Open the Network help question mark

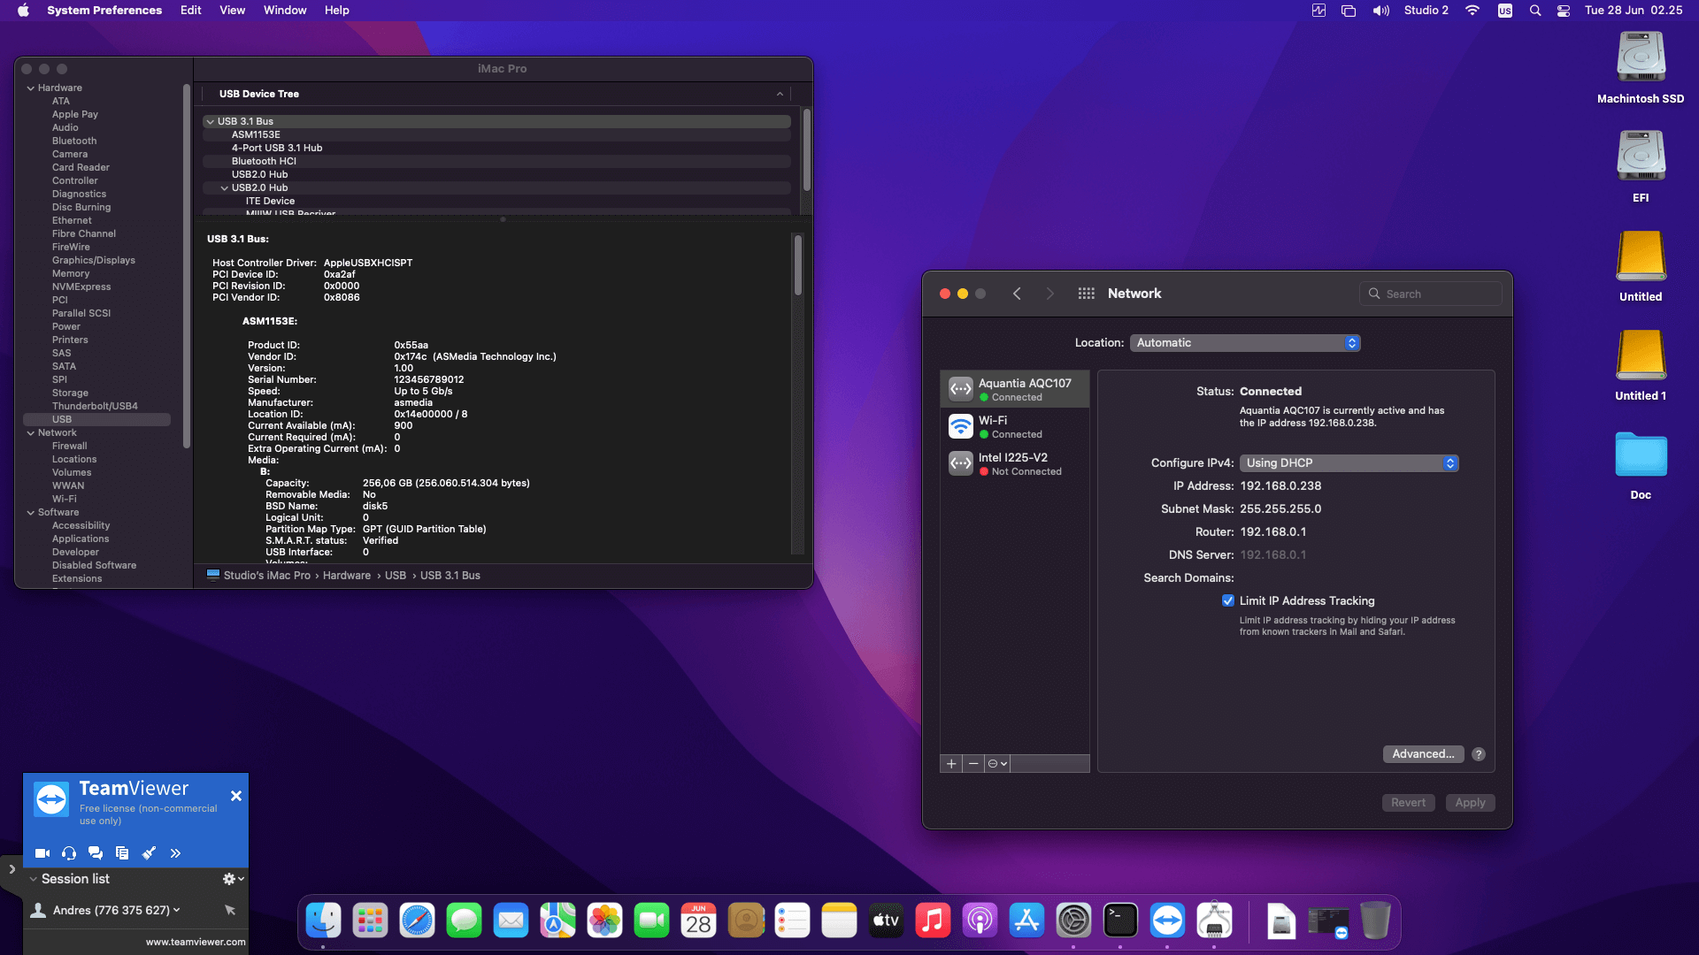pos(1479,754)
